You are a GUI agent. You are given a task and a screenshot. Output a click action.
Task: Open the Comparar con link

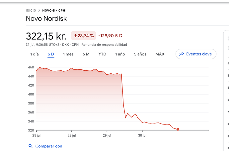[49, 146]
